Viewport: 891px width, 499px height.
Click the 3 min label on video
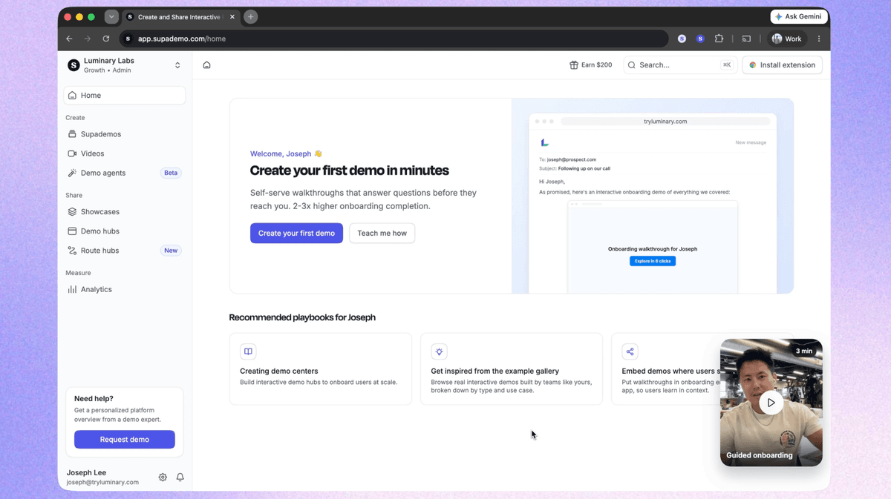[804, 351]
